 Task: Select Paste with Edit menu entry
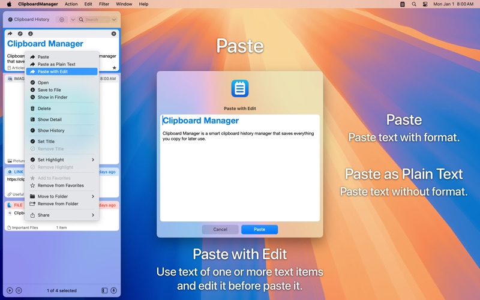click(x=62, y=71)
